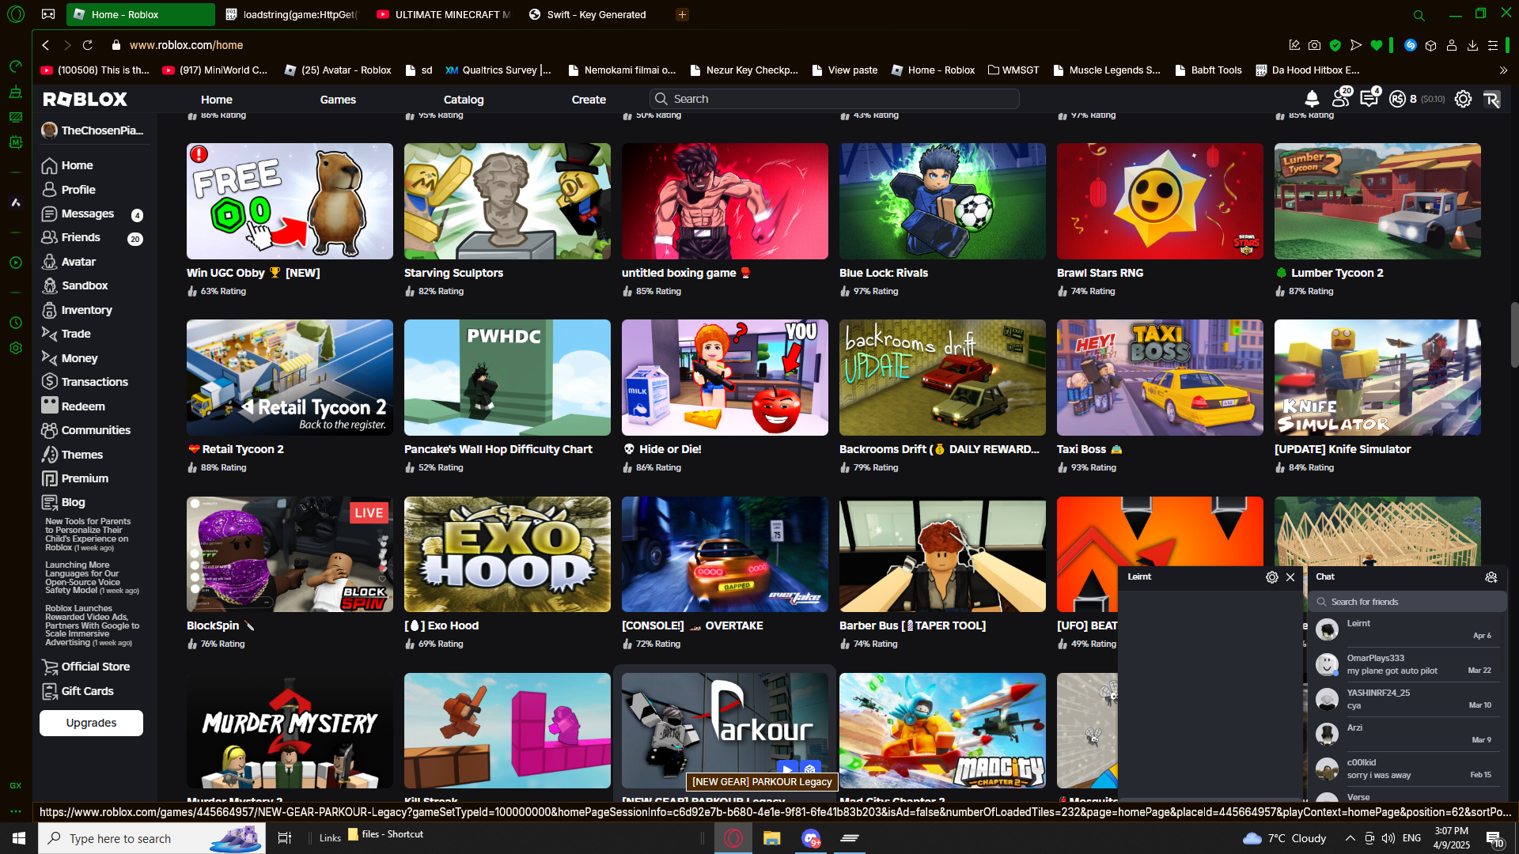Open the Brawl Stars RNG thumbnail

1160,201
